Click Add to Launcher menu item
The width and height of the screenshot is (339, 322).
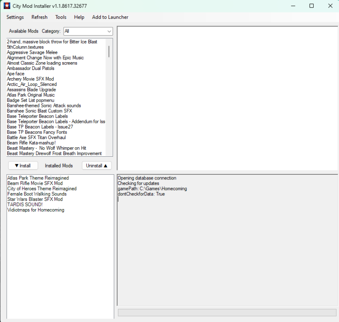pyautogui.click(x=110, y=17)
